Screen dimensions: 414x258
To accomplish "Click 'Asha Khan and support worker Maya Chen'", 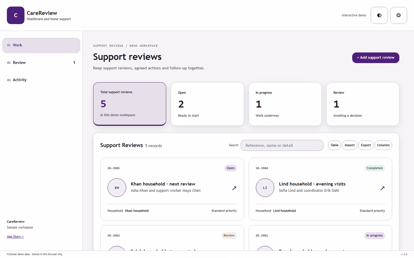I will (x=166, y=191).
